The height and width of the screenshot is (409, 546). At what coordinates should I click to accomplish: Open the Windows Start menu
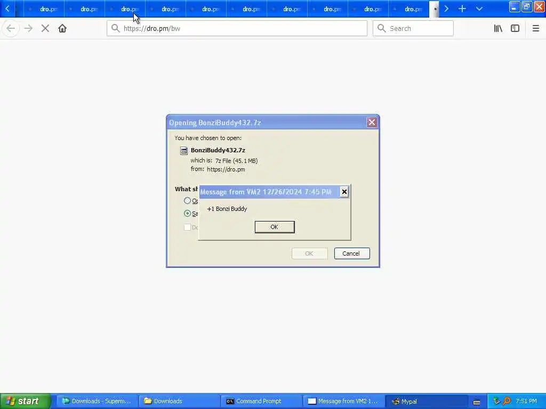click(26, 401)
